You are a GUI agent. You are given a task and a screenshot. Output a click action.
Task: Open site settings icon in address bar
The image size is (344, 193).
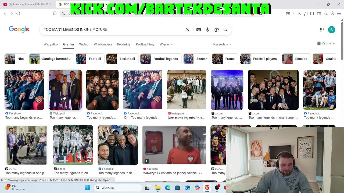tap(63, 13)
